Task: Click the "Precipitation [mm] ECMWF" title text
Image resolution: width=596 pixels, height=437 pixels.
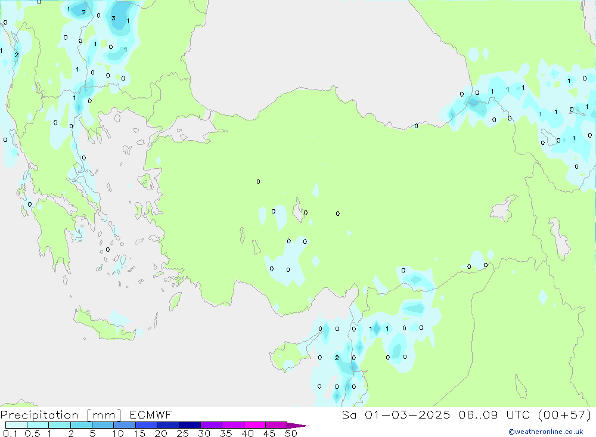Action: point(86,414)
